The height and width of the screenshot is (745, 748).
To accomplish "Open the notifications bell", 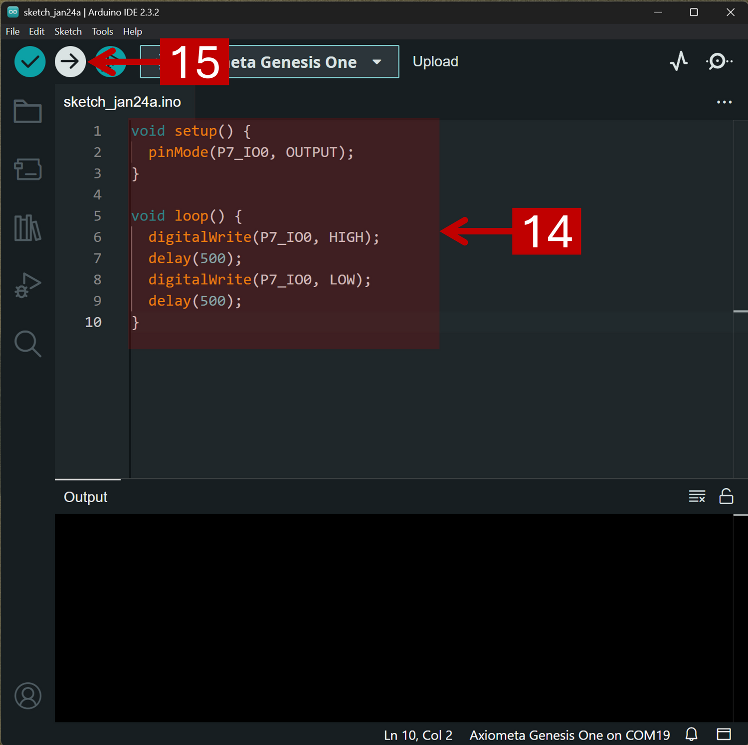I will (692, 734).
